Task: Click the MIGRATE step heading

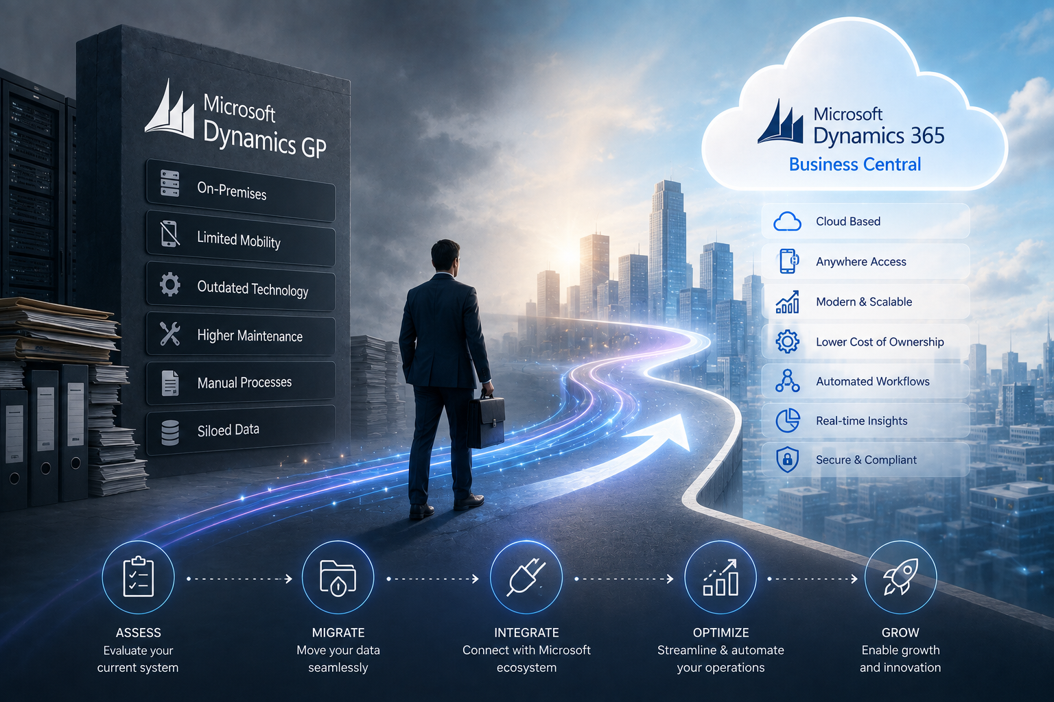Action: tap(338, 633)
